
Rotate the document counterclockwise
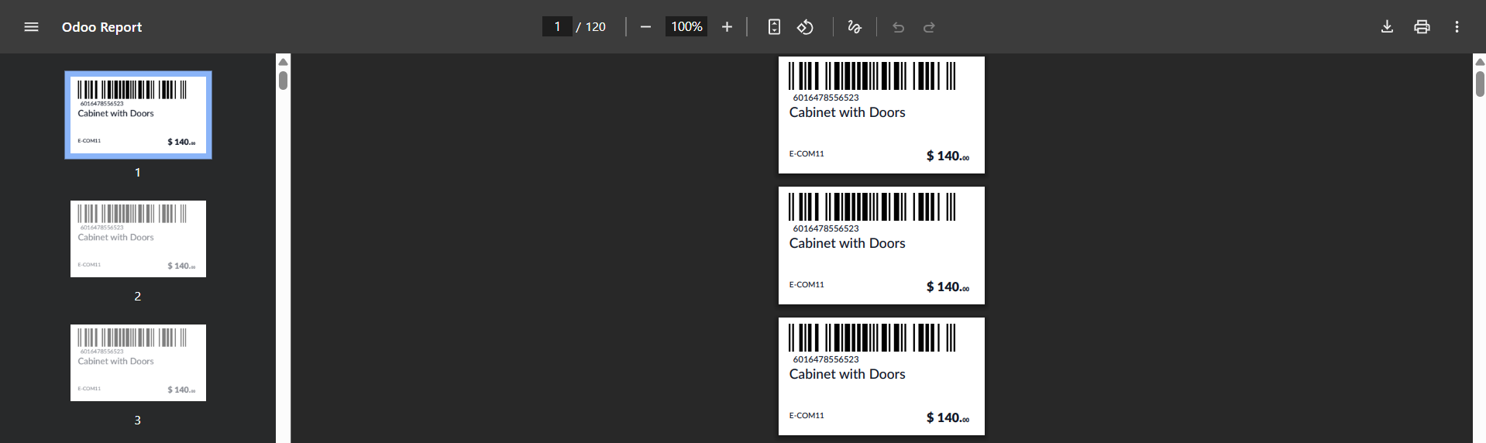pos(805,27)
